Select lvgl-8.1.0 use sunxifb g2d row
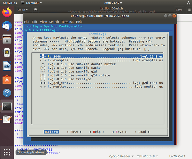The image size is (192, 159). tap(68, 72)
